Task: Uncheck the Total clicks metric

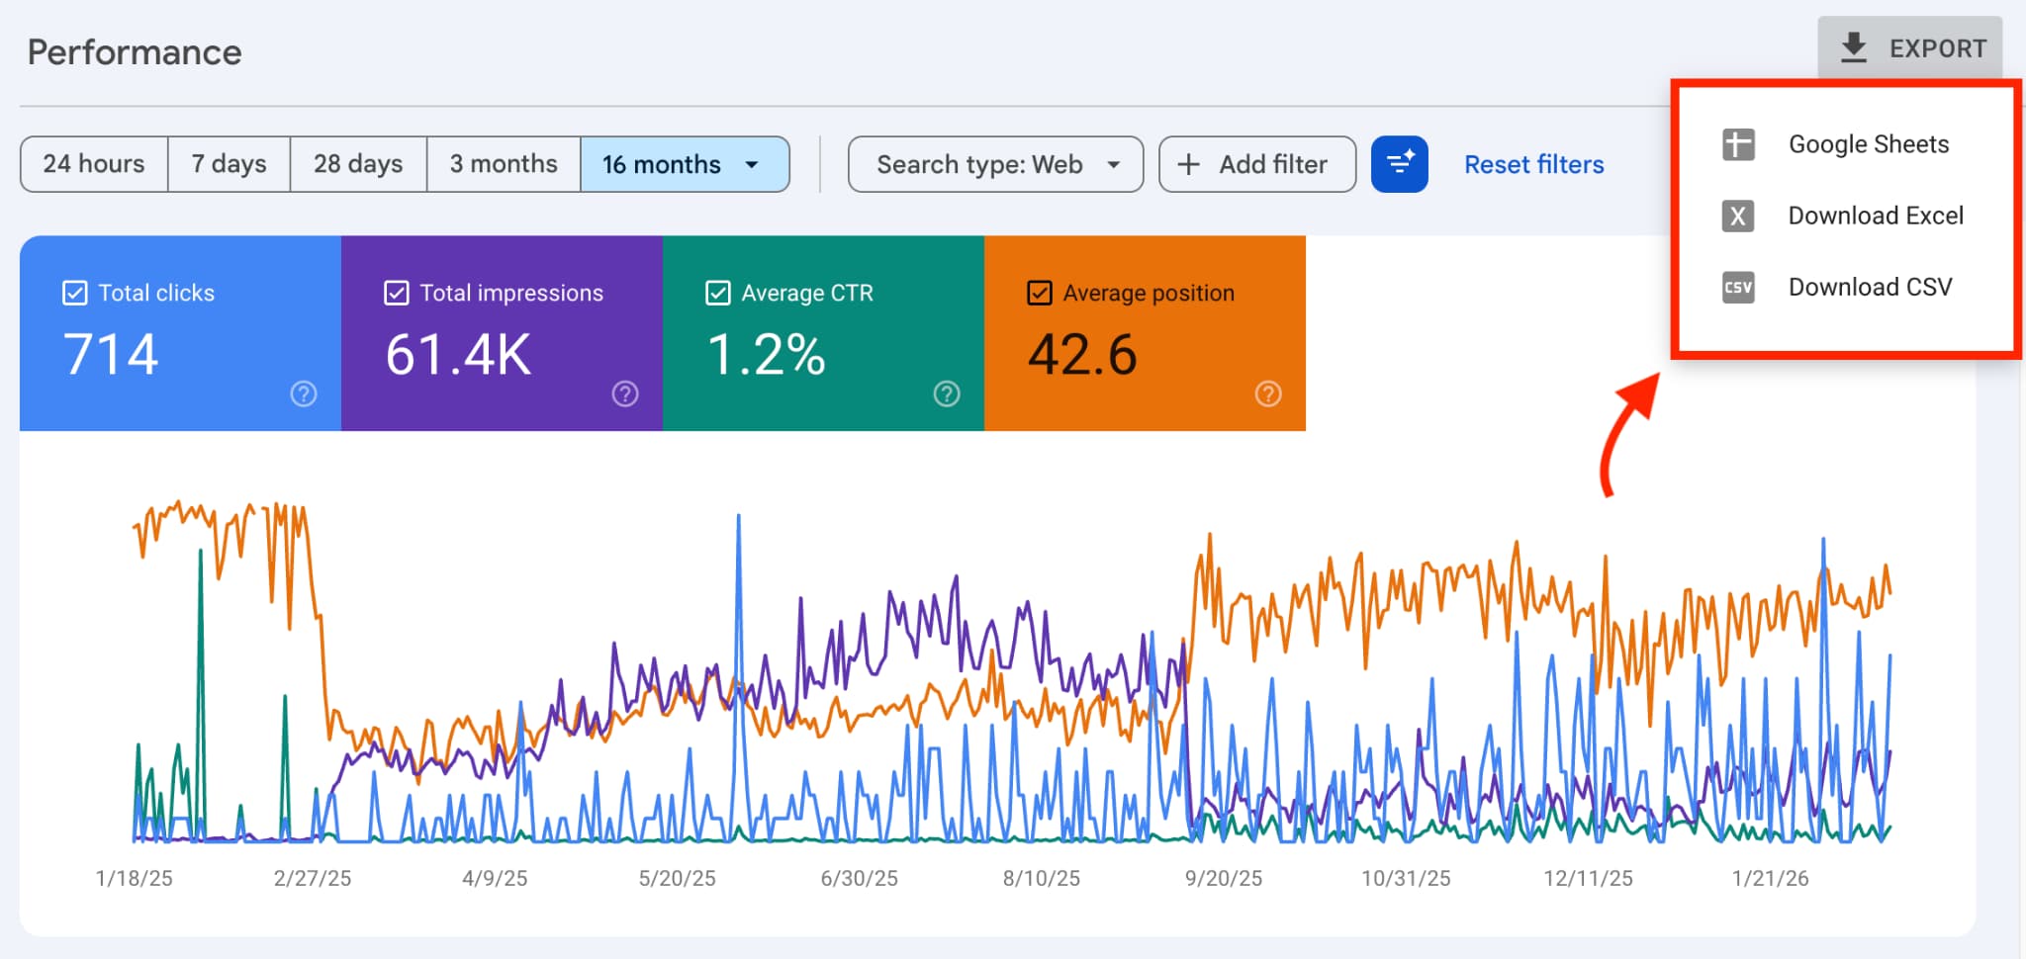Action: (73, 292)
